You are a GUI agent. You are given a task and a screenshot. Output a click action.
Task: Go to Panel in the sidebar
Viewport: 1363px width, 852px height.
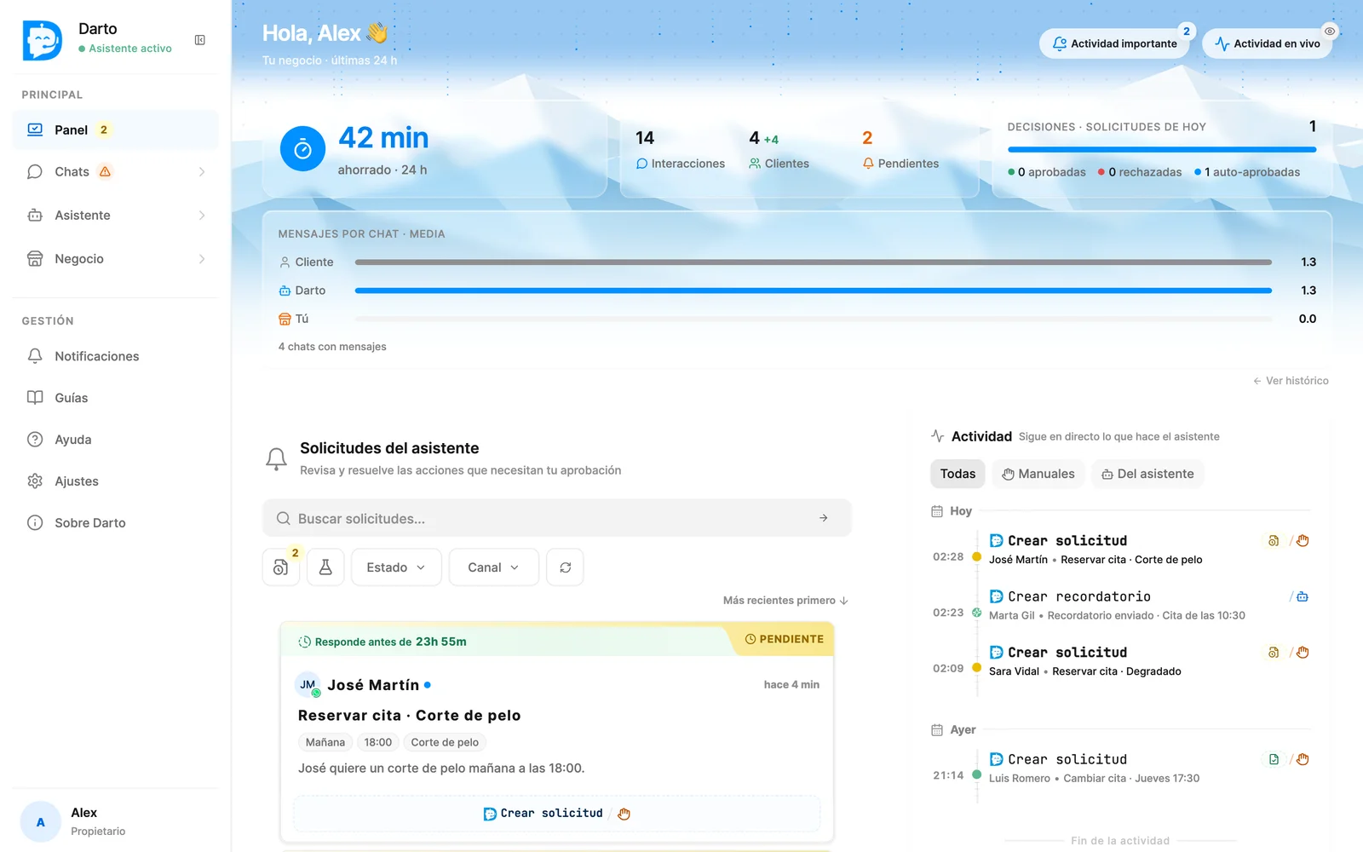click(x=115, y=130)
